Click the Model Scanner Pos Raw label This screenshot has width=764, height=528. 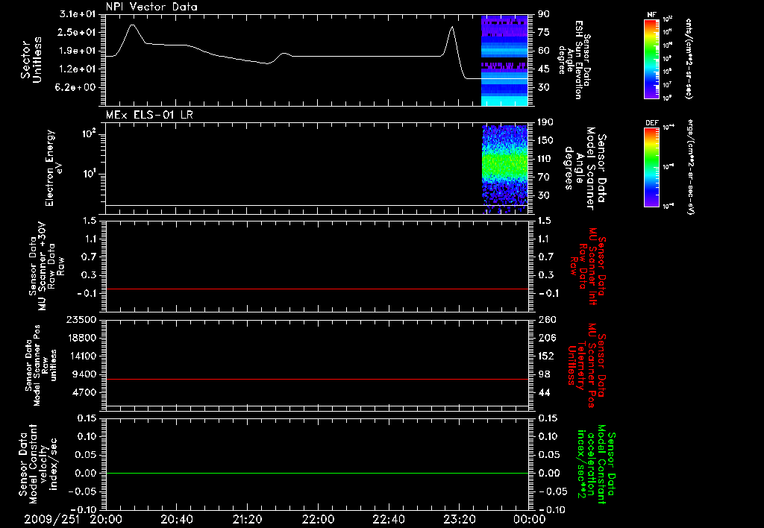tap(40, 365)
